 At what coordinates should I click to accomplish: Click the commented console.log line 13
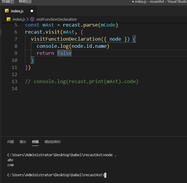(x=82, y=82)
